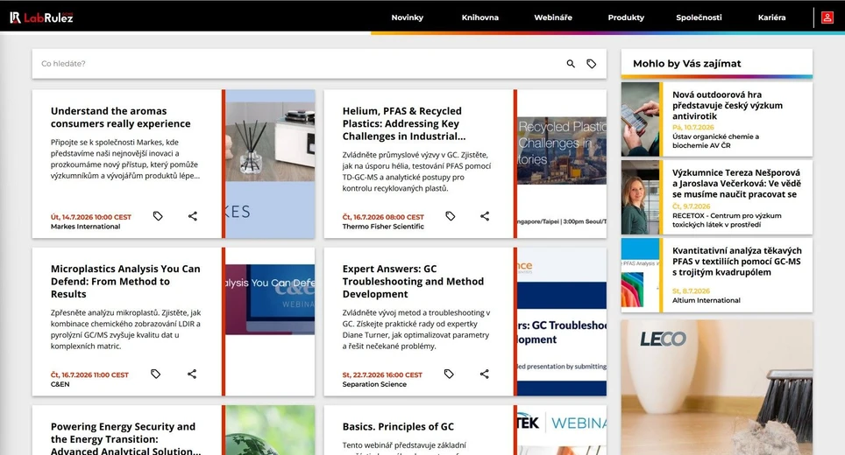Click tag icon on Thermo Fisher Scientific card
This screenshot has height=455, width=845.
450,216
